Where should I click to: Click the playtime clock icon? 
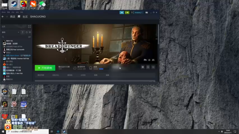tap(74, 68)
